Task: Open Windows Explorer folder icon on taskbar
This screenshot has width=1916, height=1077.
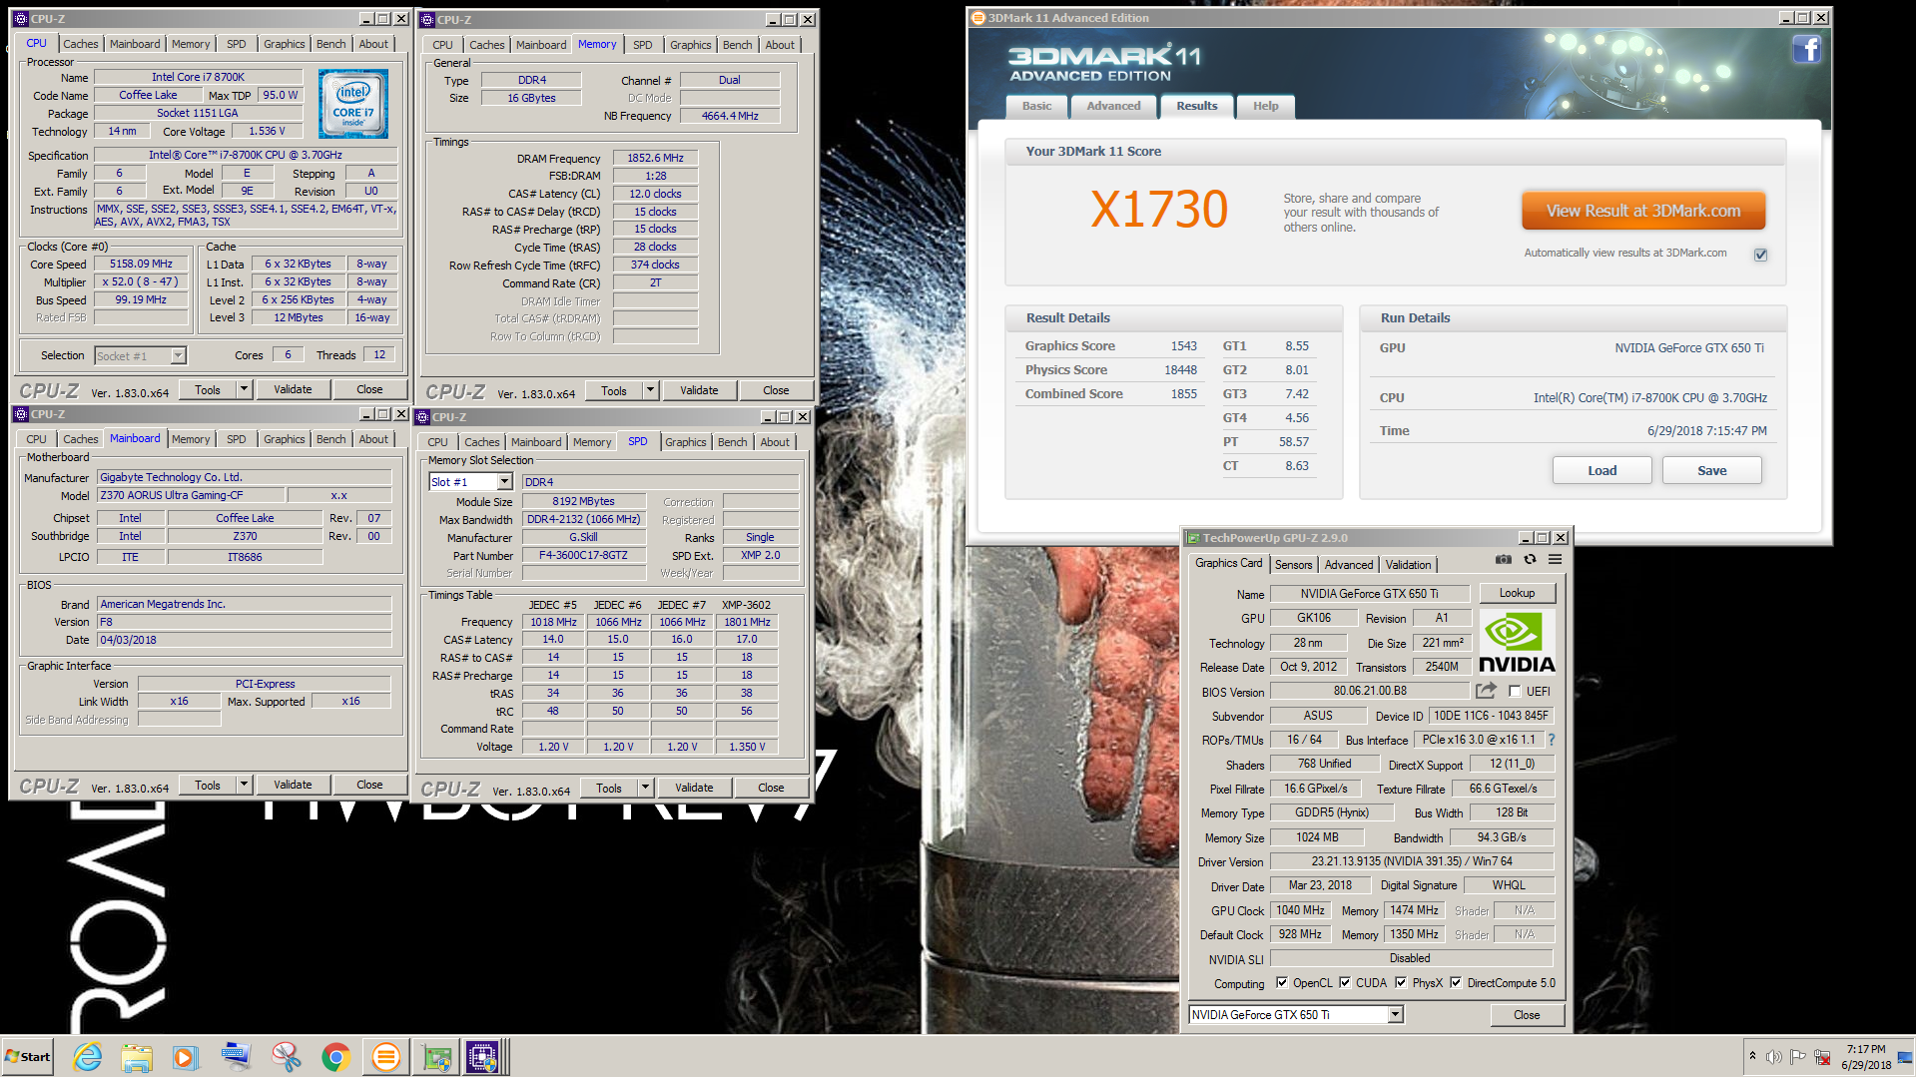Action: [137, 1057]
